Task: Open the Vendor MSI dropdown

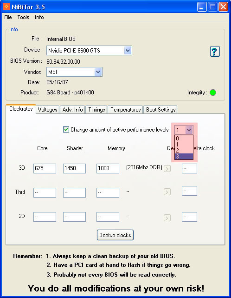Action: 98,72
